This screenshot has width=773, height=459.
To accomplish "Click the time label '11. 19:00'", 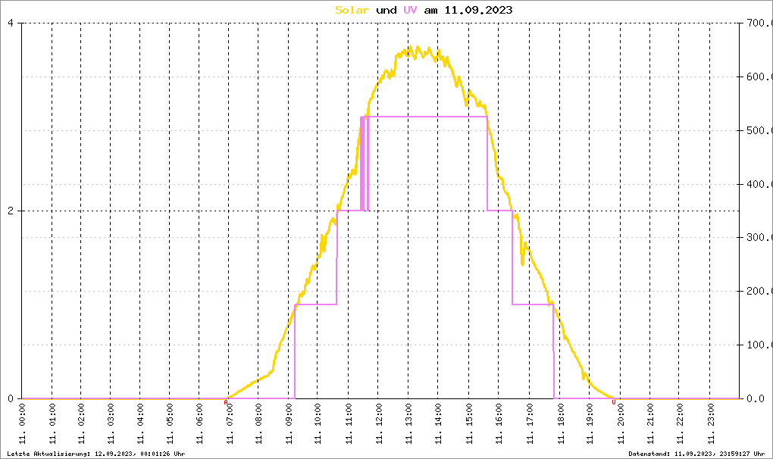I will pyautogui.click(x=590, y=423).
